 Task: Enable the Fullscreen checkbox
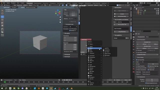click(137, 50)
